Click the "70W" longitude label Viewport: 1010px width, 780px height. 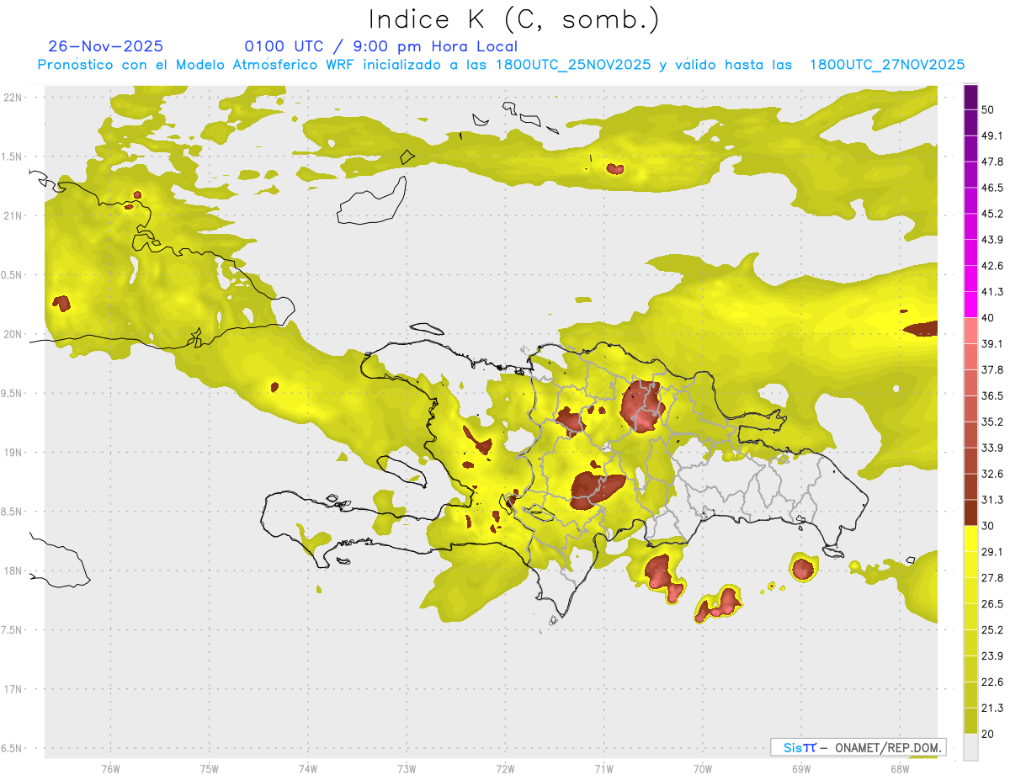click(x=702, y=768)
